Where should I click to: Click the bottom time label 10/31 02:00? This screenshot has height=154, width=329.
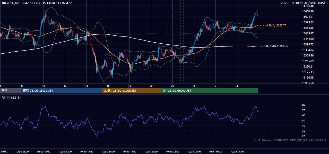[216, 152]
